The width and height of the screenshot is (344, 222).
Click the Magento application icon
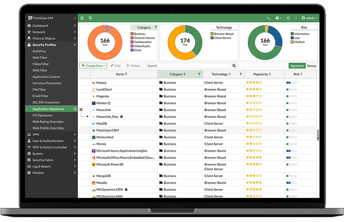(93, 96)
